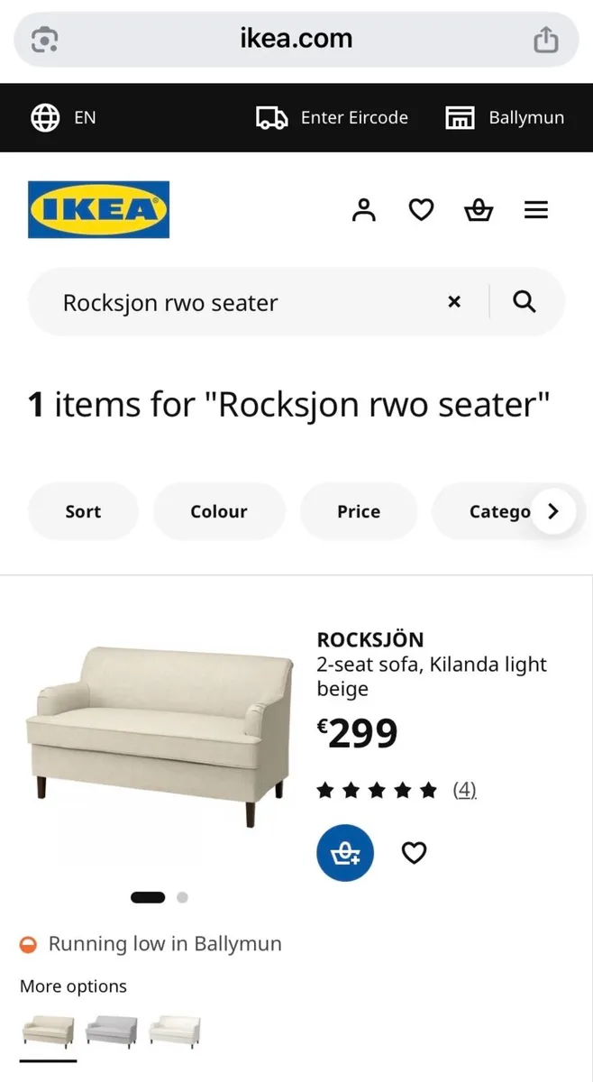Open the Colour filter

coord(219,510)
